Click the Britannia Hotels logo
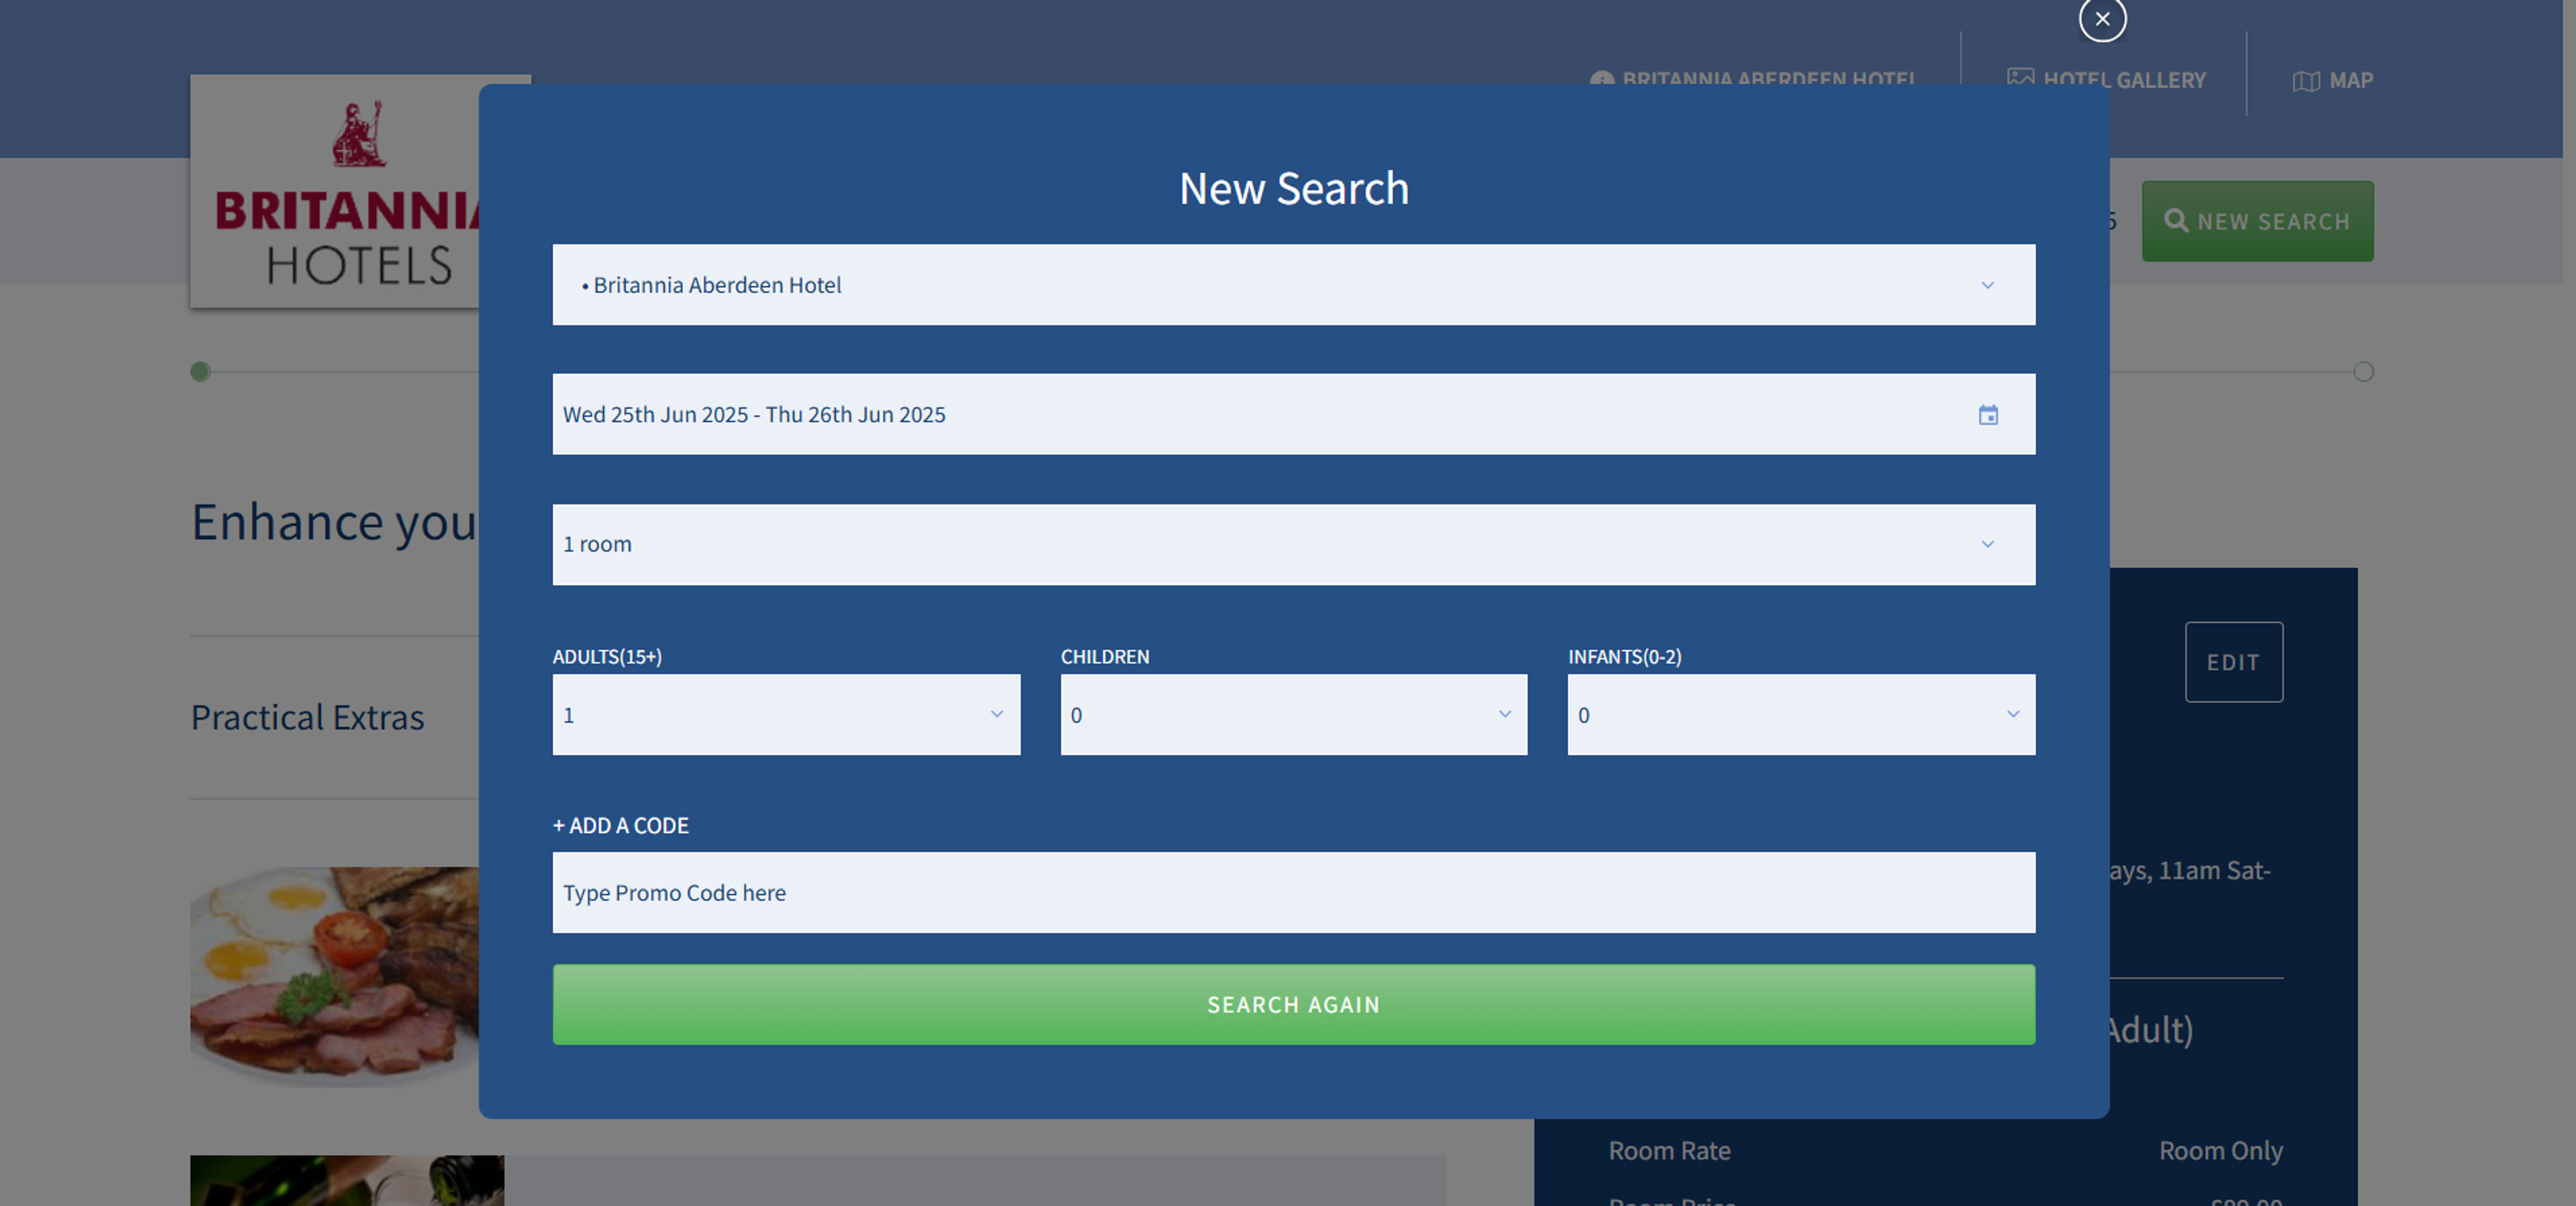2576x1206 pixels. (335, 191)
